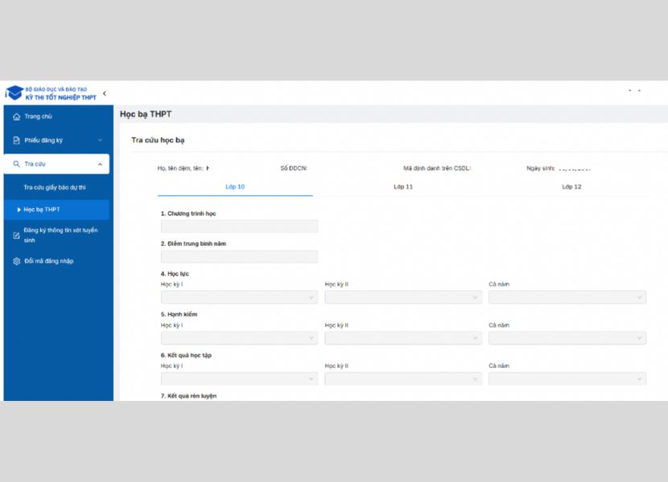The image size is (668, 482).
Task: Open Học lực Học kỳ I dropdown
Action: pos(239,297)
